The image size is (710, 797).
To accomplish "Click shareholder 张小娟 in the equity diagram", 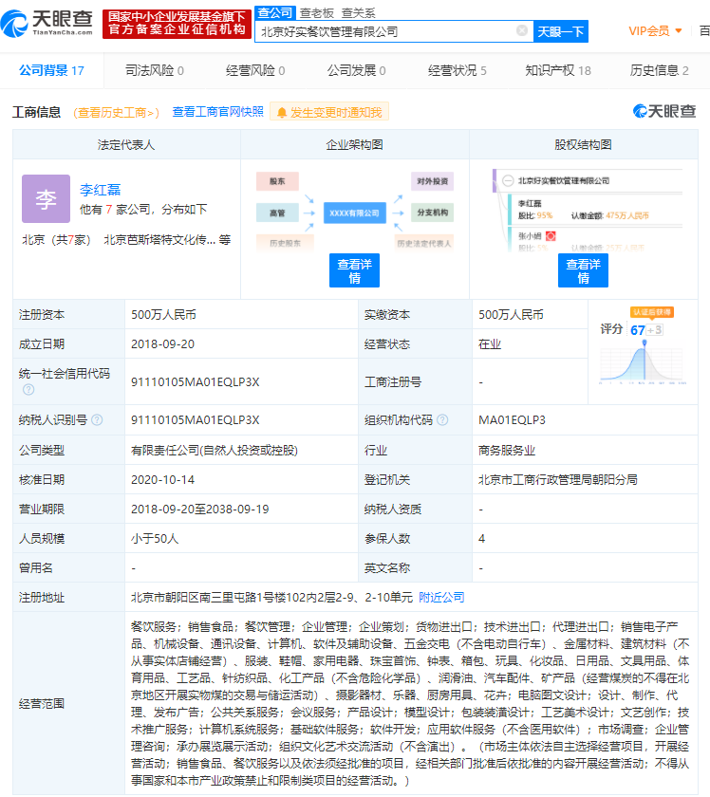I will (530, 236).
